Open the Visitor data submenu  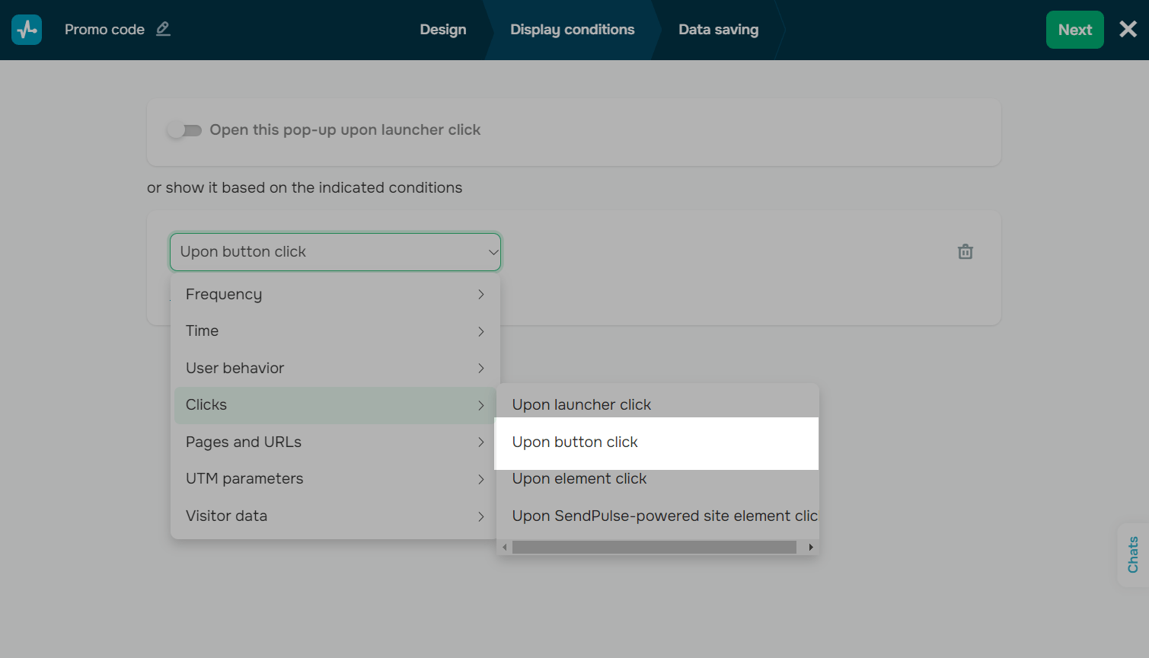pos(335,516)
